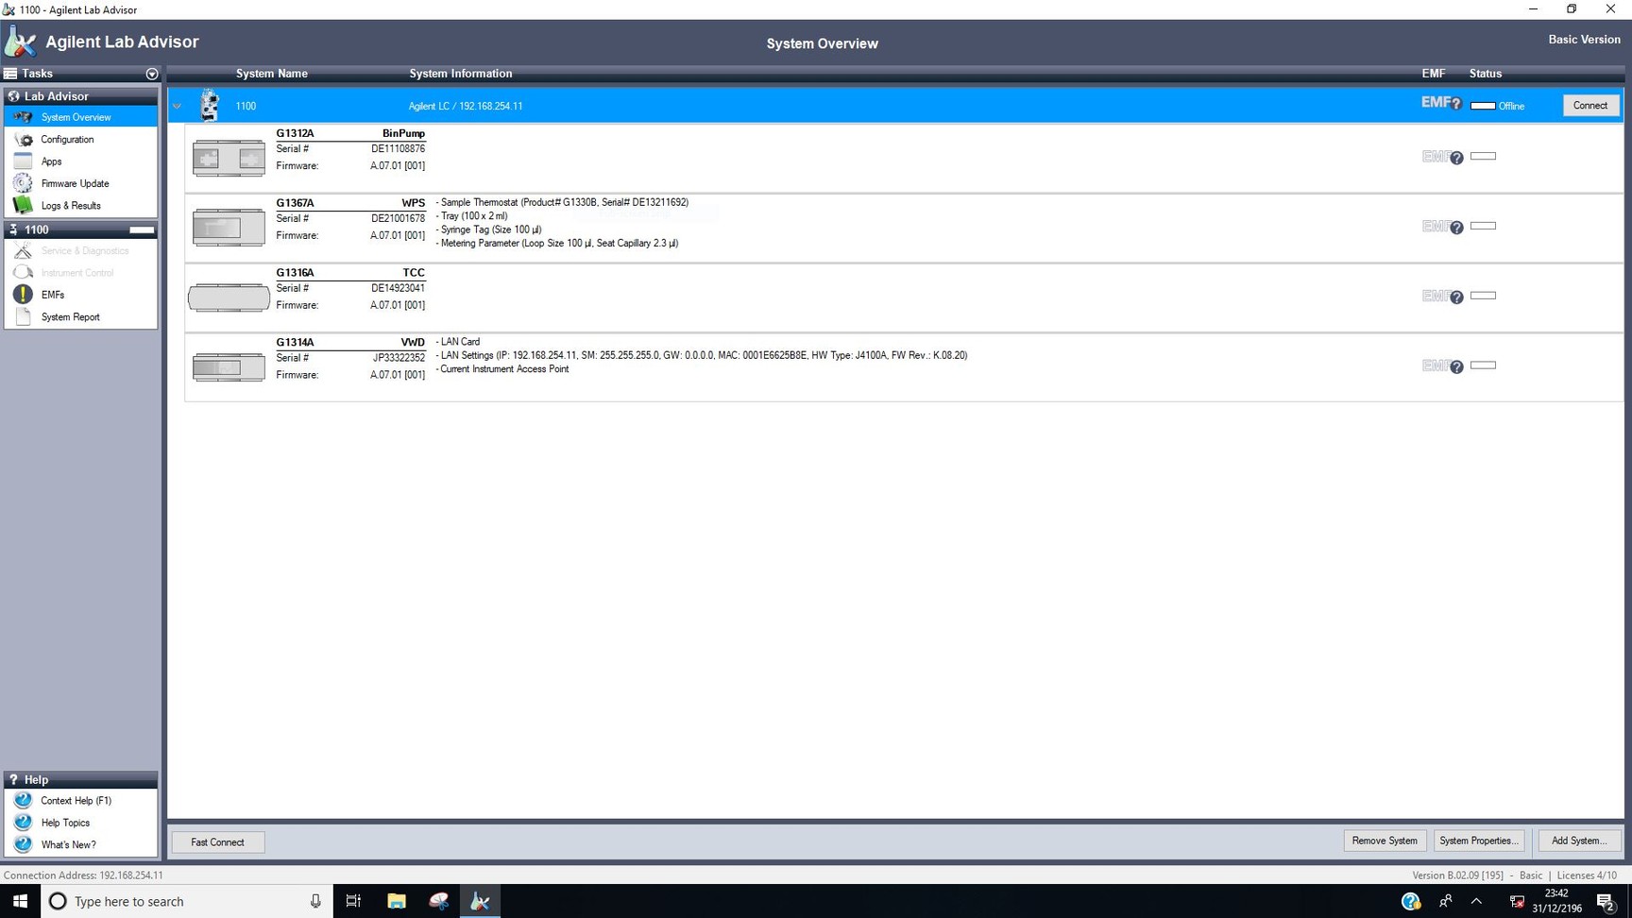The height and width of the screenshot is (918, 1632).
Task: Open the Tasks panel dropdown arrow
Action: (x=152, y=74)
